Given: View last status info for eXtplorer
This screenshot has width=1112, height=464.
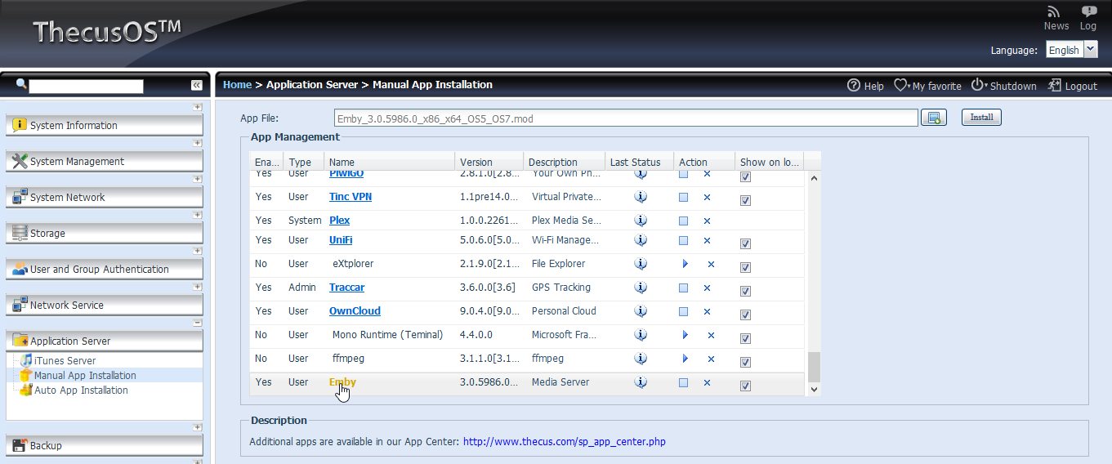Looking at the screenshot, I should pyautogui.click(x=641, y=264).
